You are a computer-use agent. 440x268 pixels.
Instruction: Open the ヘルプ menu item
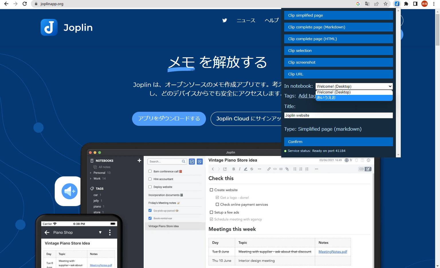(x=271, y=20)
